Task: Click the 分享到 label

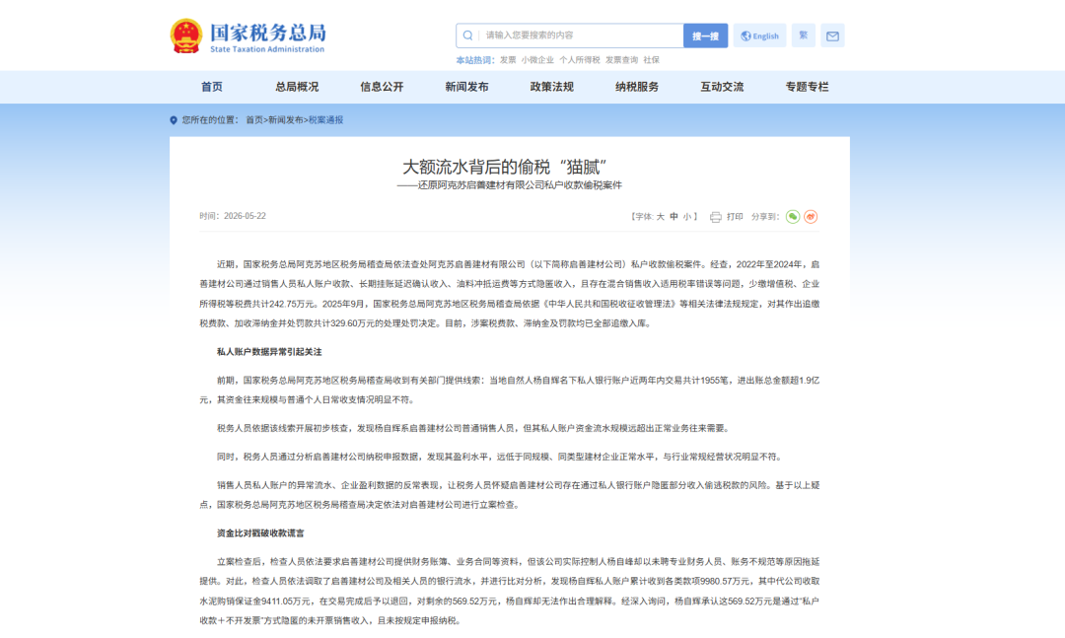Action: pos(765,217)
